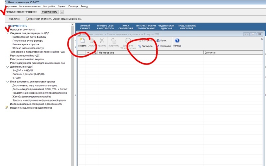Click the Выгрузить ТК для портала icon
Viewport: 266px width, 166px height.
128,41
